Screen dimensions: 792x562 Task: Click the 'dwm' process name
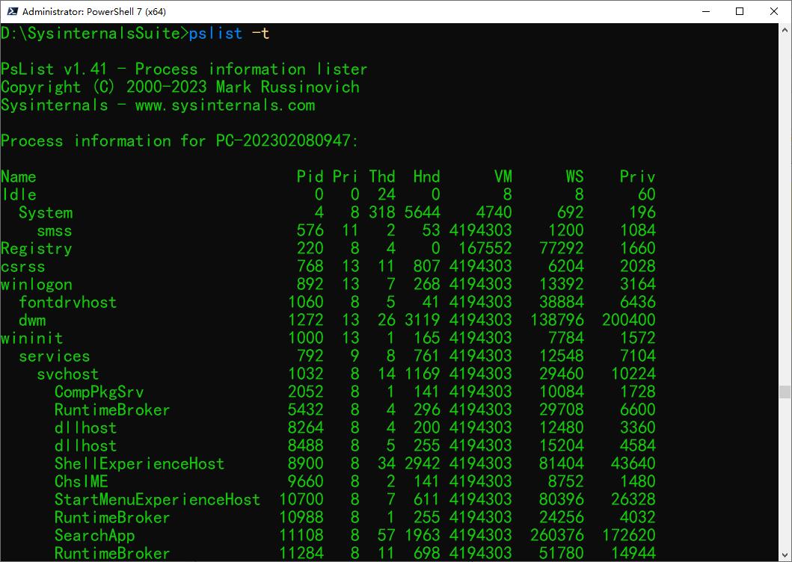pyautogui.click(x=32, y=320)
